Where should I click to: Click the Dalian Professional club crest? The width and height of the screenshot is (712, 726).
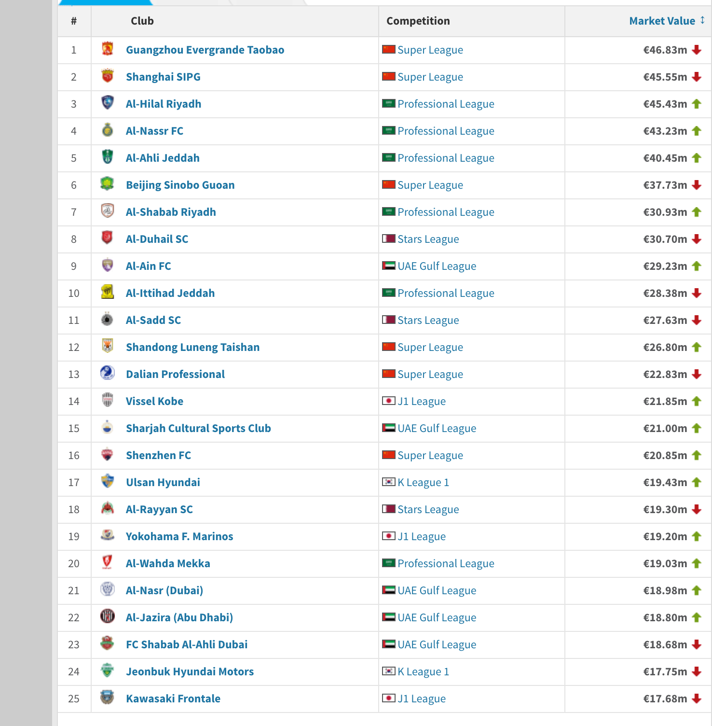click(108, 373)
